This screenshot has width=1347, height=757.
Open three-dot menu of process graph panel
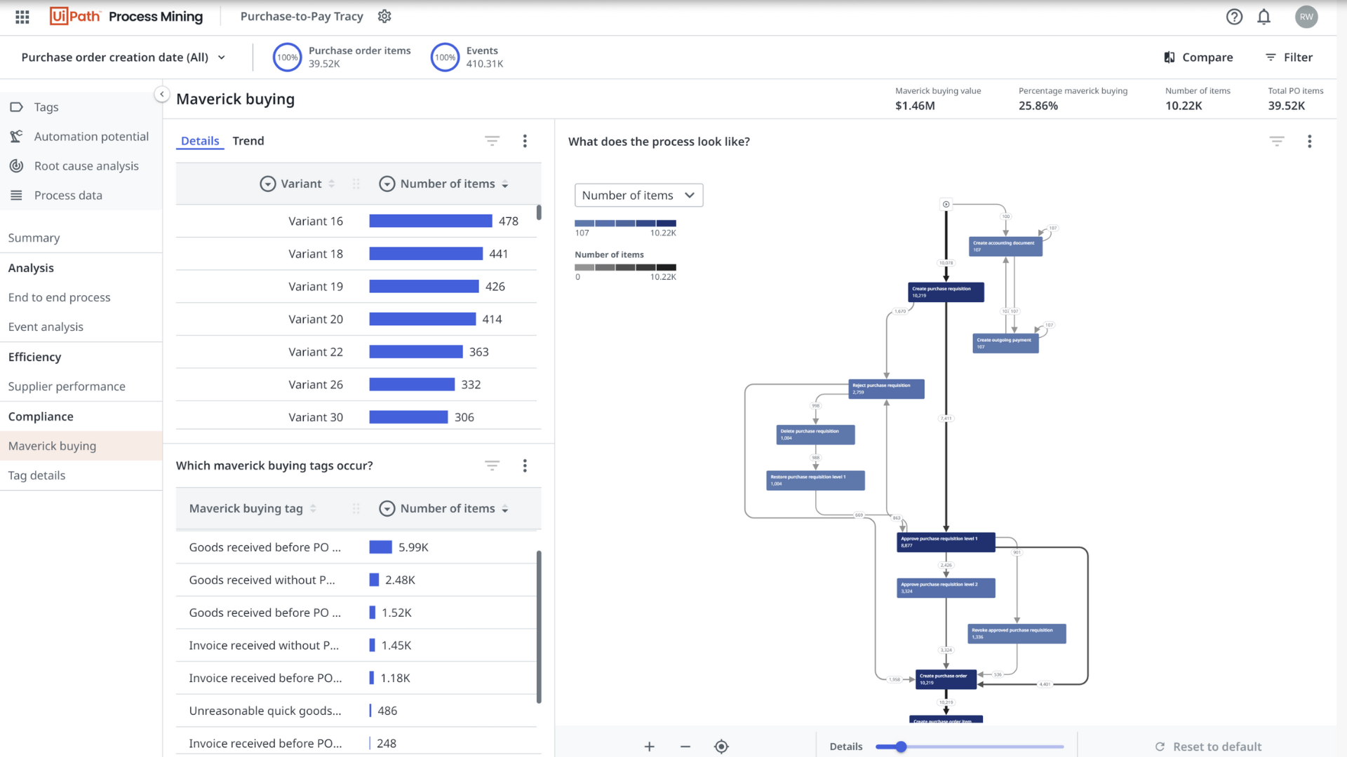point(1309,142)
